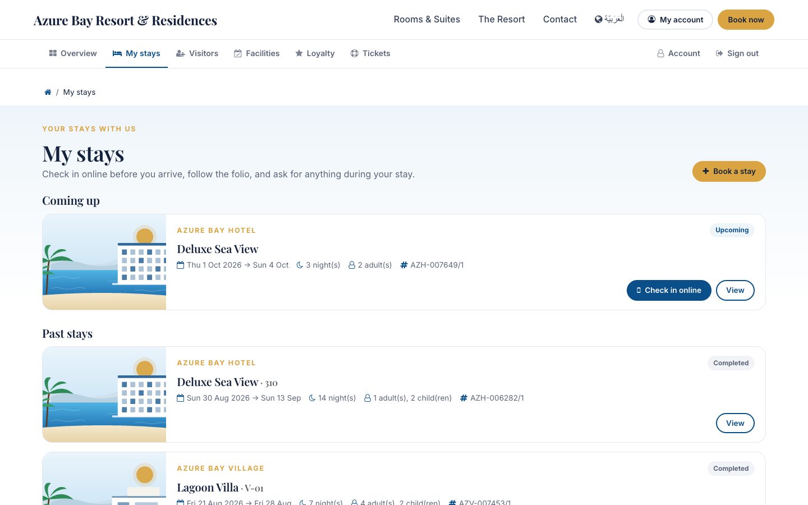Click the hash icon beside AZH-007649/1
The height and width of the screenshot is (505, 808).
(x=404, y=265)
